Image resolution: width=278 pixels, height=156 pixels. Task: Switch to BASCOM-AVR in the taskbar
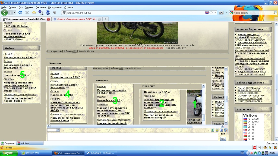point(36,153)
